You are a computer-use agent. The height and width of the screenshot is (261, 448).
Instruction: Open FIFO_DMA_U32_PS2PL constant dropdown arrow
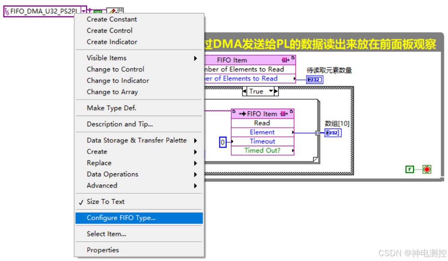tap(83, 11)
